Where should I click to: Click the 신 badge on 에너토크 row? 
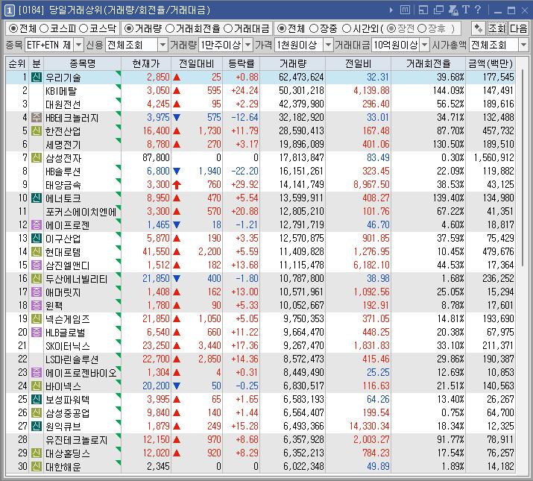pyautogui.click(x=37, y=198)
